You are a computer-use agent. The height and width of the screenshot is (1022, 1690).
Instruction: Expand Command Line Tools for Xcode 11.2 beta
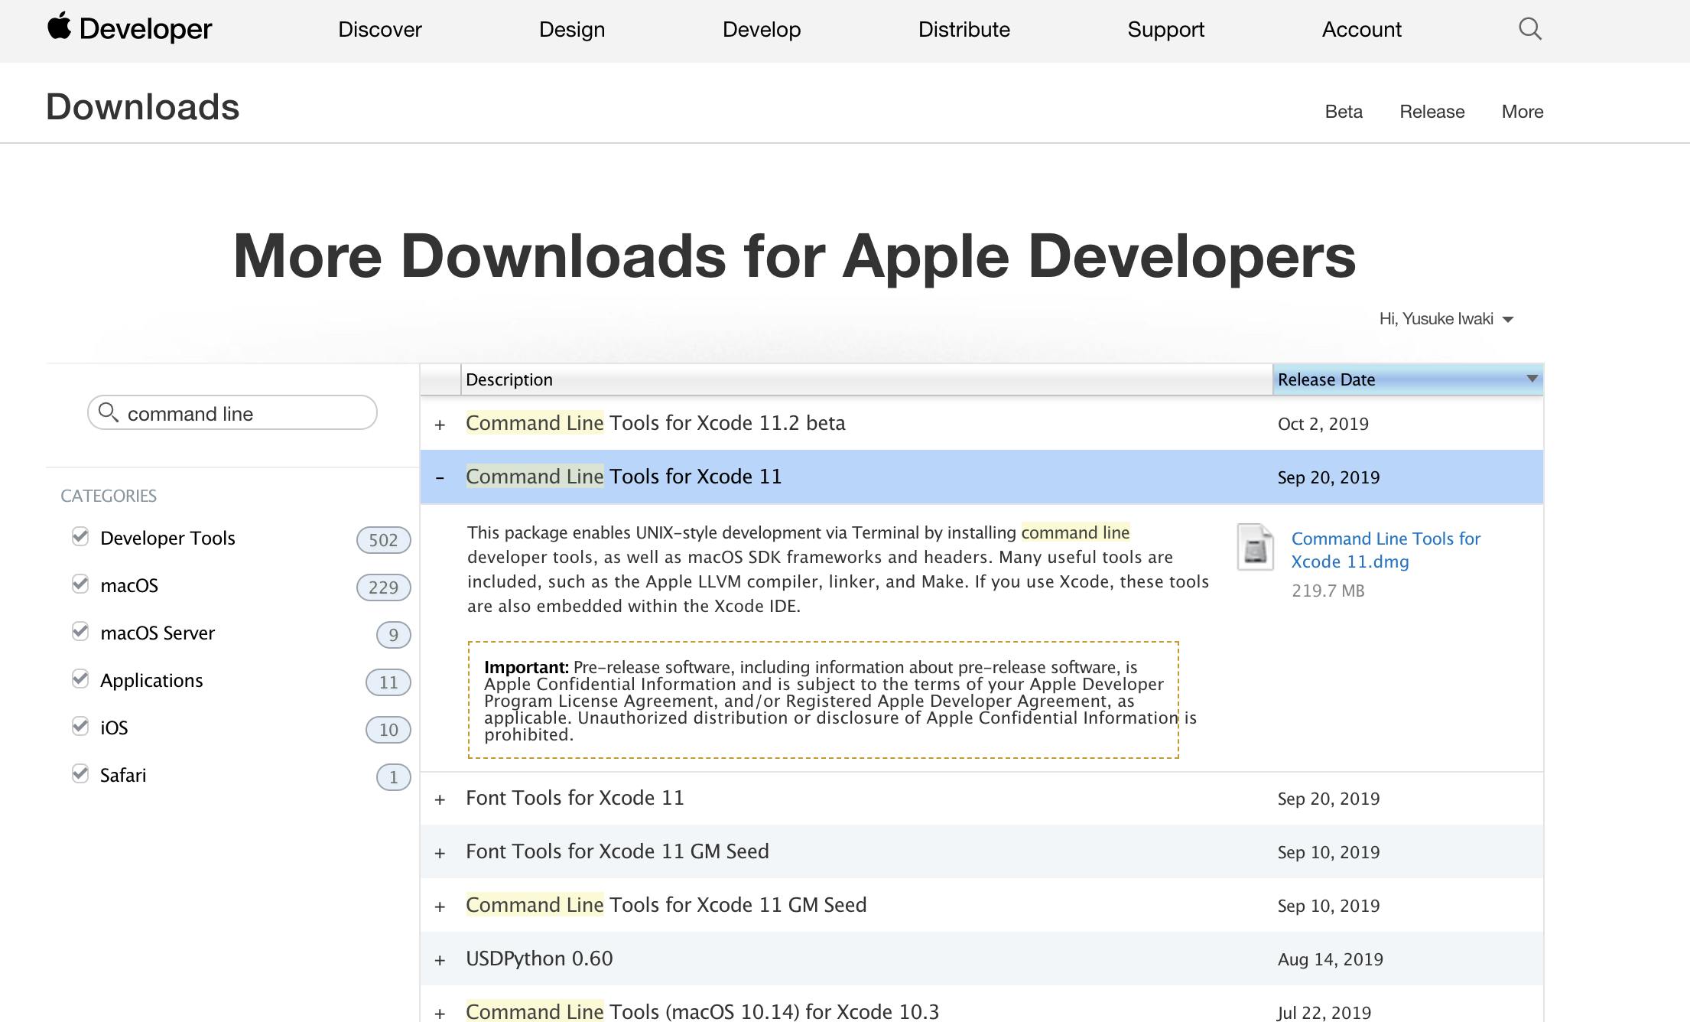[440, 425]
